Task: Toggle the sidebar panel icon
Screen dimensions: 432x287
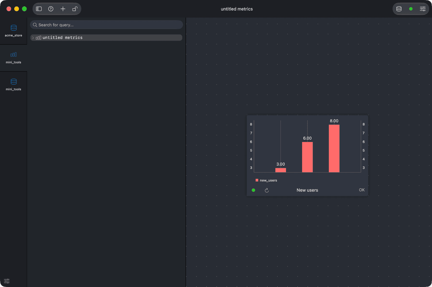Action: click(39, 9)
